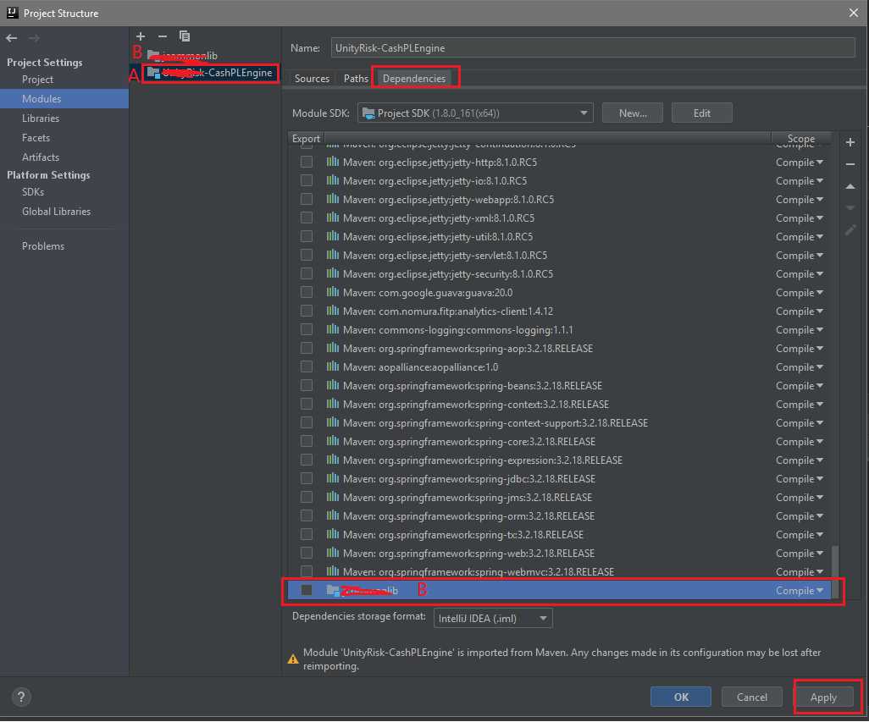Click the New... SDK button
This screenshot has height=722, width=869.
click(x=633, y=113)
